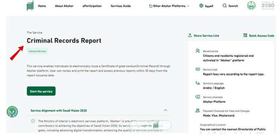Click 'Report fees vary according to the report type.'
This screenshot has width=279, height=136.
(x=234, y=74)
